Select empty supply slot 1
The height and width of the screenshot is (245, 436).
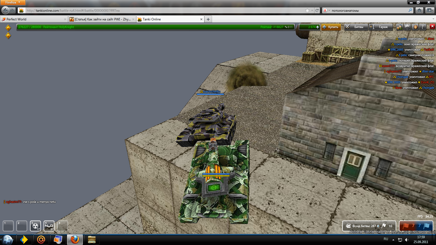point(8,226)
